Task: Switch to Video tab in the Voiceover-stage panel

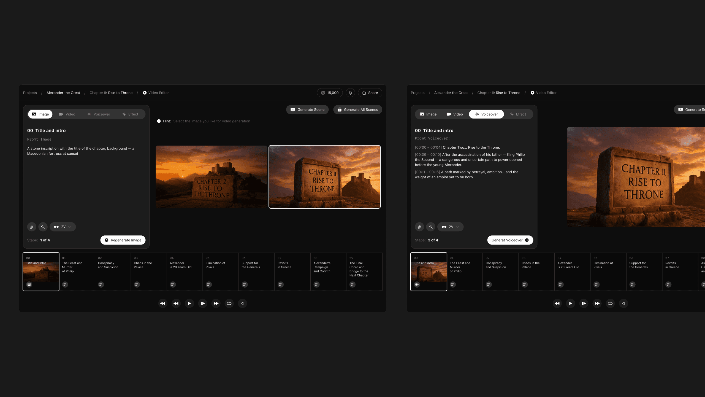Action: pos(455,114)
